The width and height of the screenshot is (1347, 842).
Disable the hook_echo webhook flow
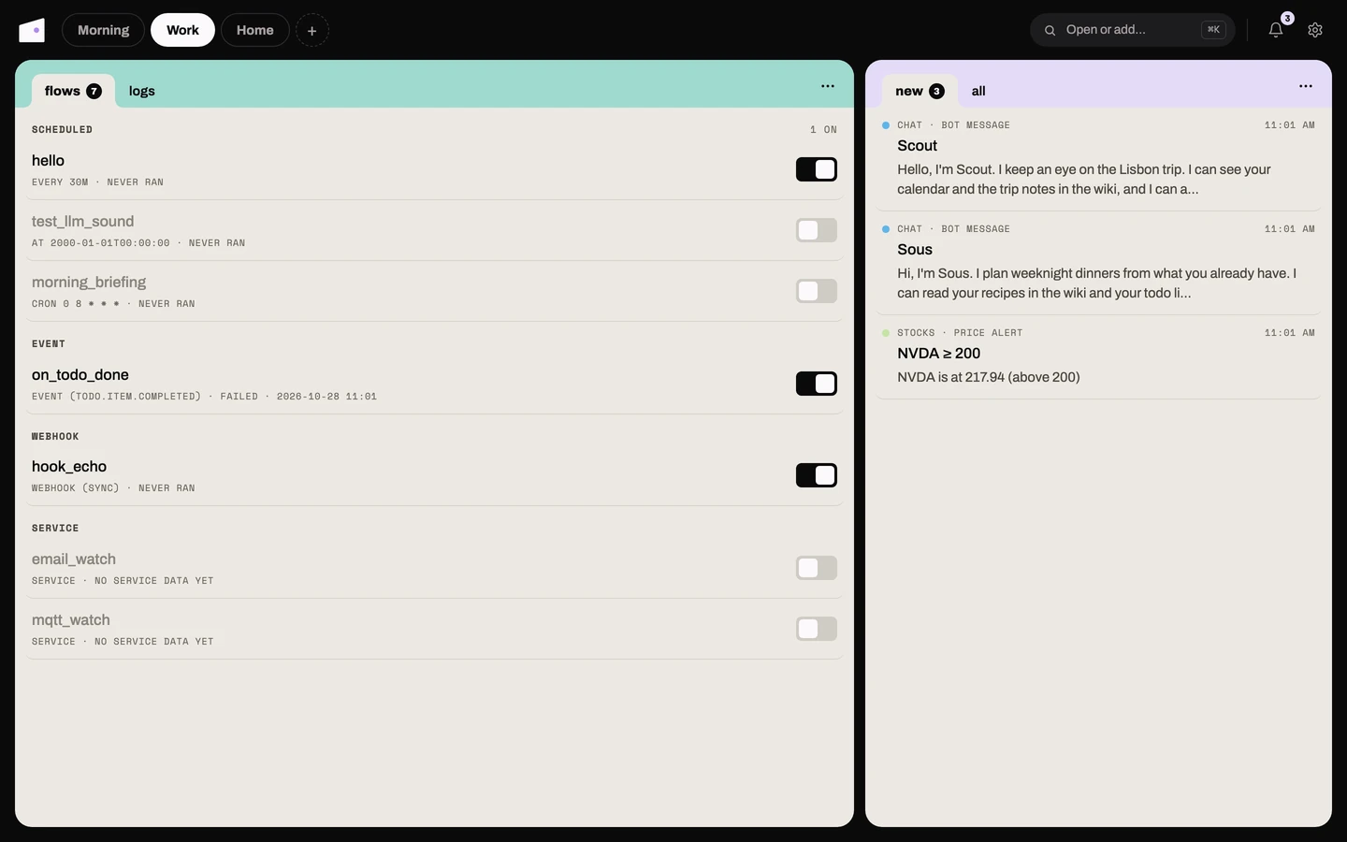click(x=817, y=475)
